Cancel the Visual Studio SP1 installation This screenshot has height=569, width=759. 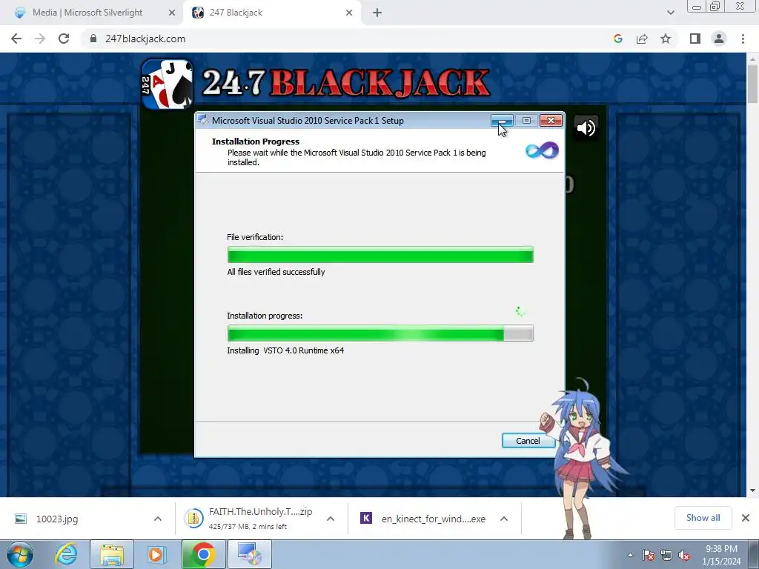pos(528,441)
